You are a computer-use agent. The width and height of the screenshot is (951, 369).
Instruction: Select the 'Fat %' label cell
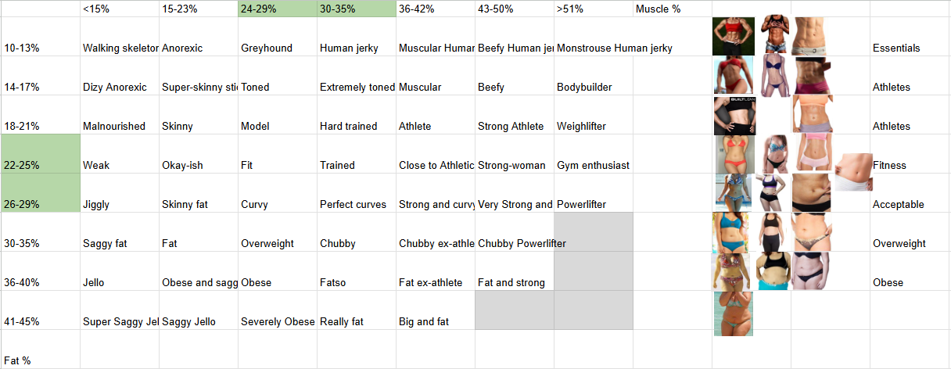click(40, 349)
